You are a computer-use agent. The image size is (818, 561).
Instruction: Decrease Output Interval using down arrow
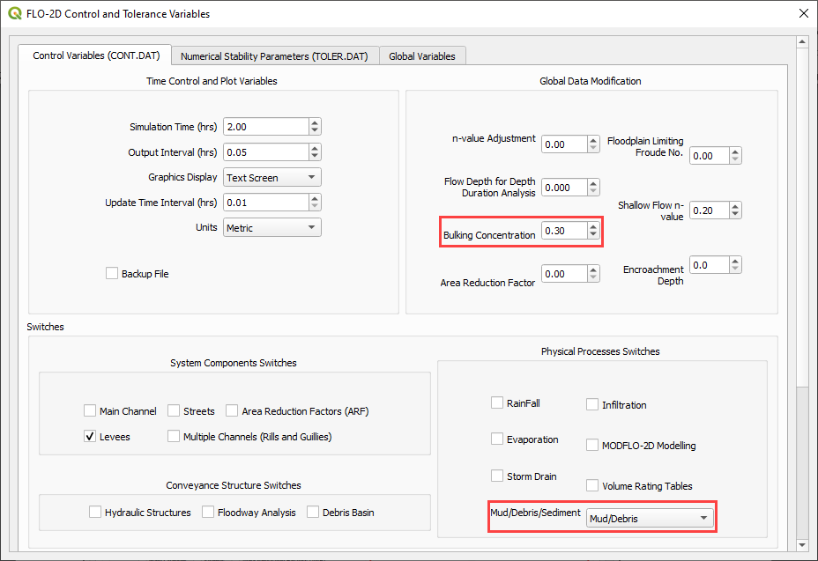(315, 157)
